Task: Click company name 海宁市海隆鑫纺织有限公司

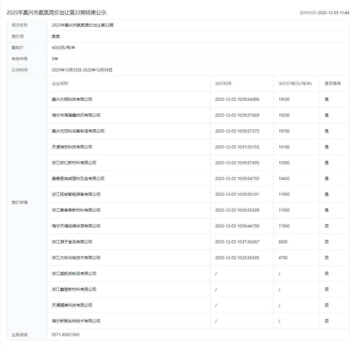Action: pos(76,115)
